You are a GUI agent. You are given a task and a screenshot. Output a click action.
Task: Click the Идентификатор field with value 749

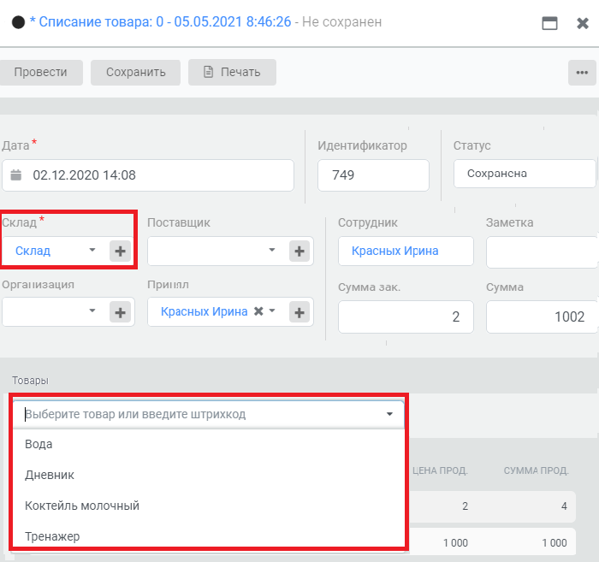click(373, 175)
